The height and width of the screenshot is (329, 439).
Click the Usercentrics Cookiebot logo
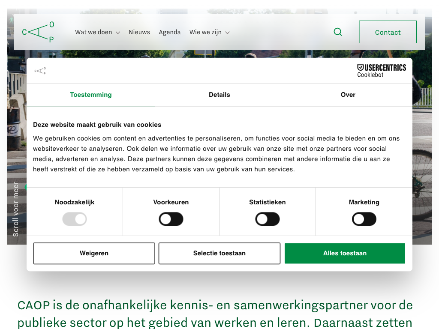(381, 71)
